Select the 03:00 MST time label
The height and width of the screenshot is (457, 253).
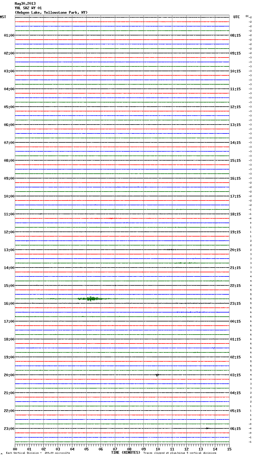click(9, 71)
